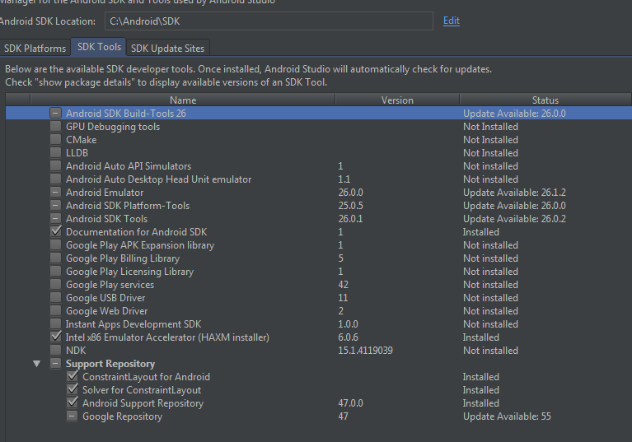
Task: Select the 'NDK' row label
Action: [x=76, y=351]
